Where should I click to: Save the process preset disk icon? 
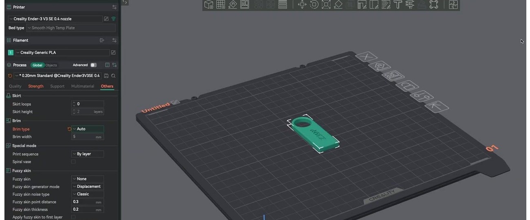(x=106, y=76)
